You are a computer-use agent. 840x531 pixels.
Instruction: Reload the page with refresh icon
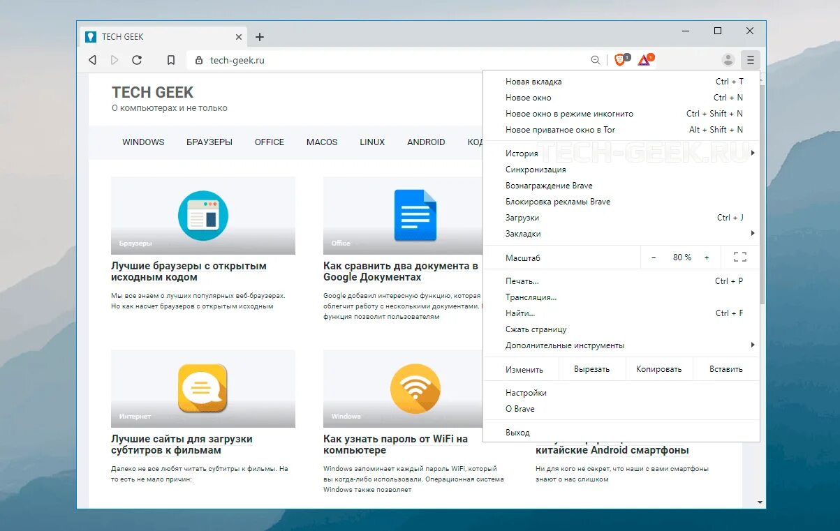click(x=137, y=60)
